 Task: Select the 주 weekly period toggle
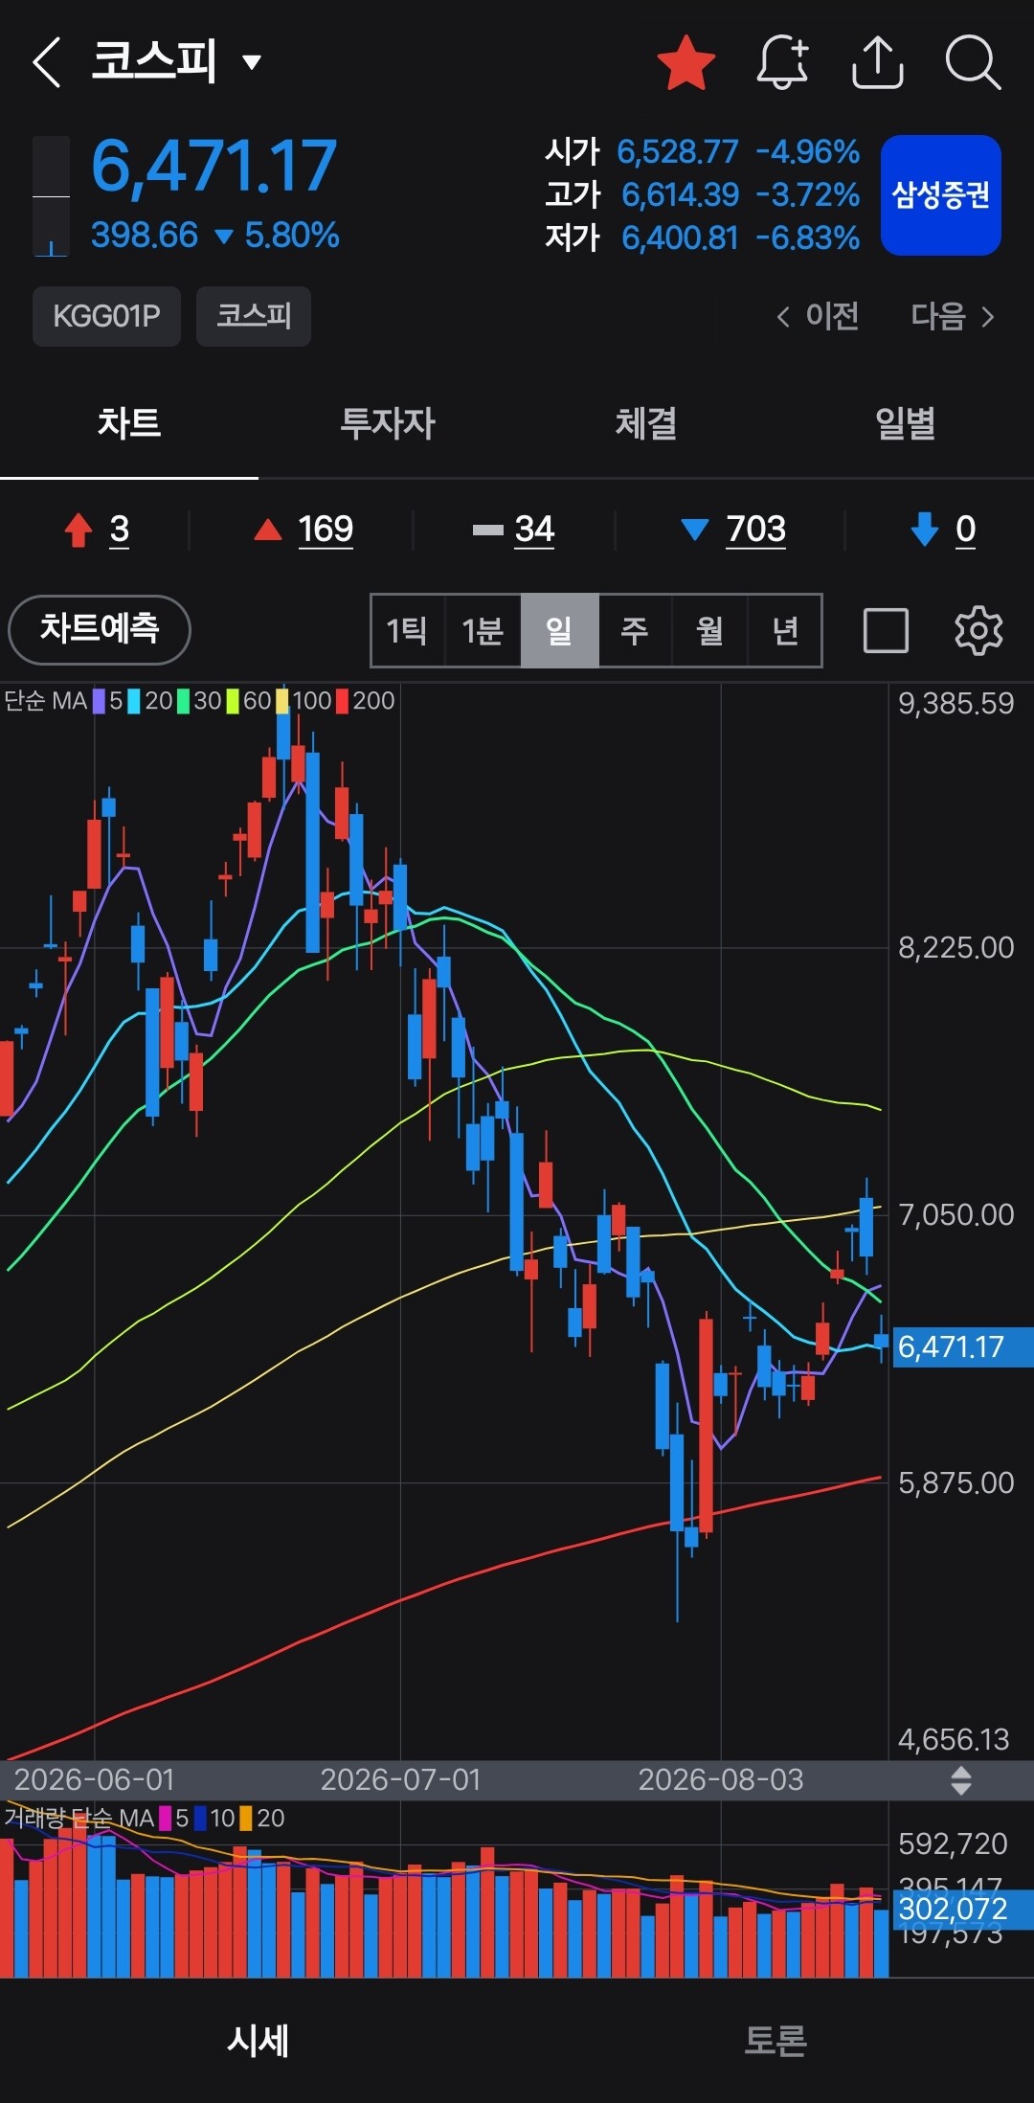635,630
